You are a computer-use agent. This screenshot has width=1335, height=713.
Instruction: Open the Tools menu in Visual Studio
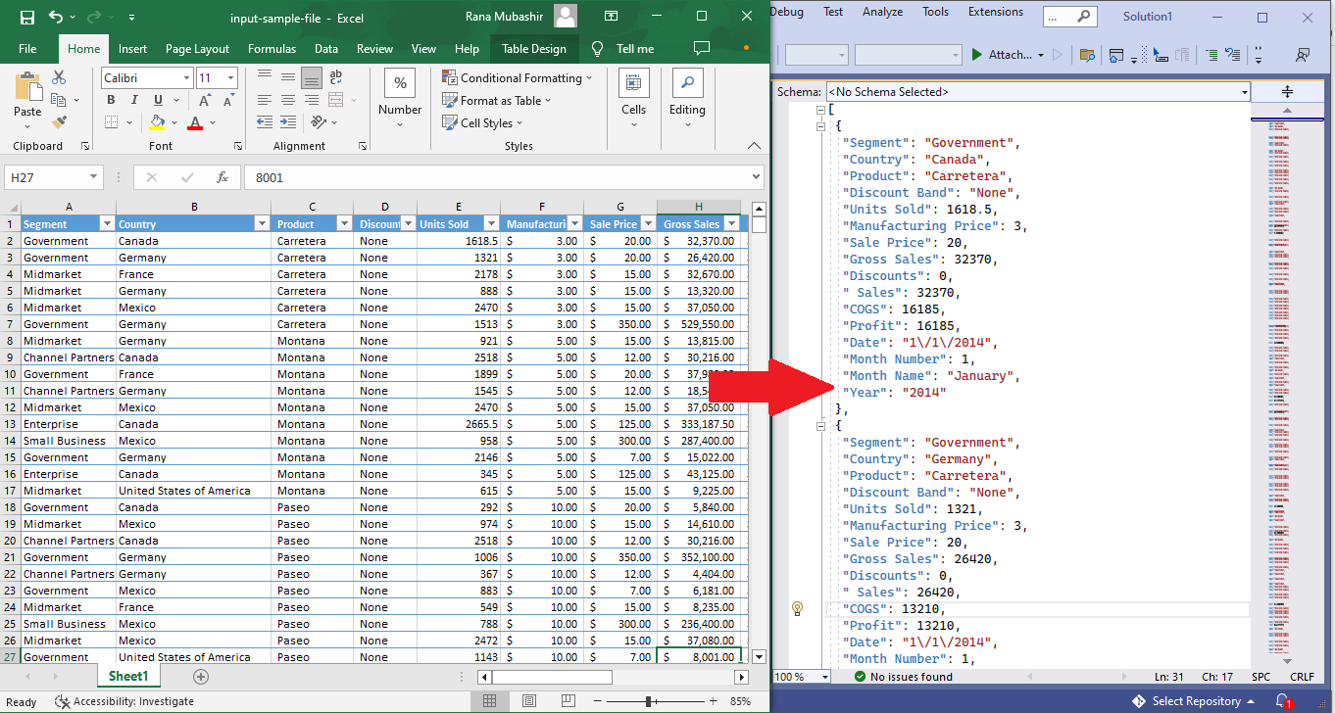pyautogui.click(x=935, y=12)
